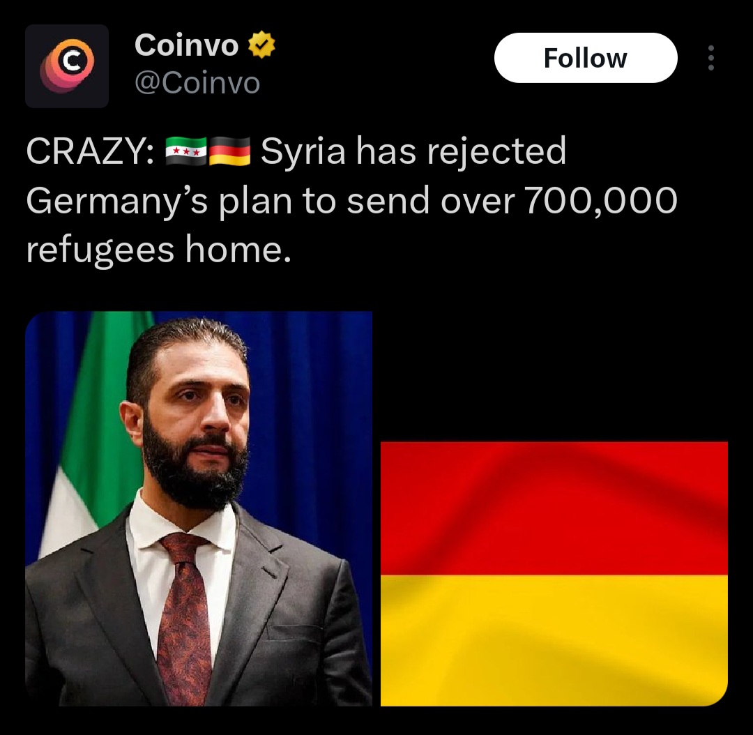Tap the German flag emoji
This screenshot has height=735, width=753.
coord(229,151)
